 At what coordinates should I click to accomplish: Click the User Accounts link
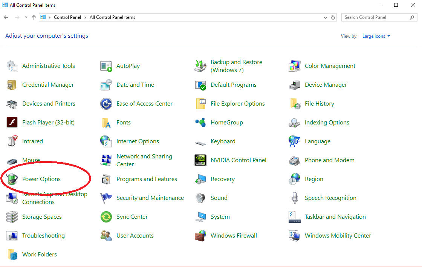[x=135, y=236]
